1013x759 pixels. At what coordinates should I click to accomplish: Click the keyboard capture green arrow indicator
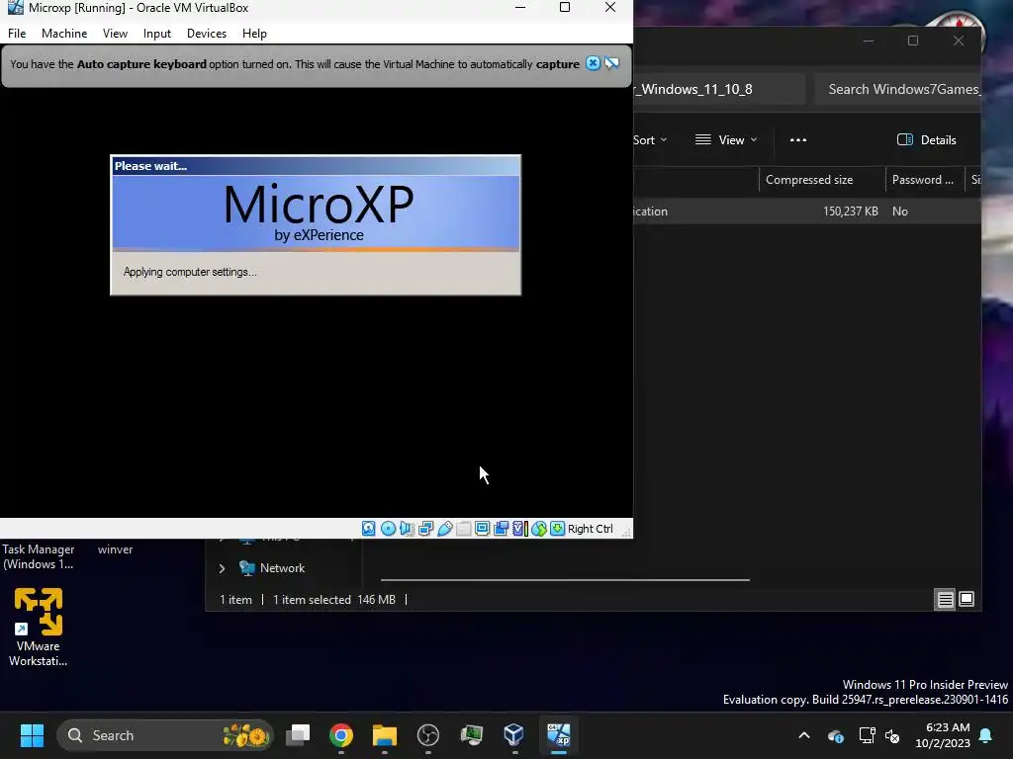(x=557, y=529)
